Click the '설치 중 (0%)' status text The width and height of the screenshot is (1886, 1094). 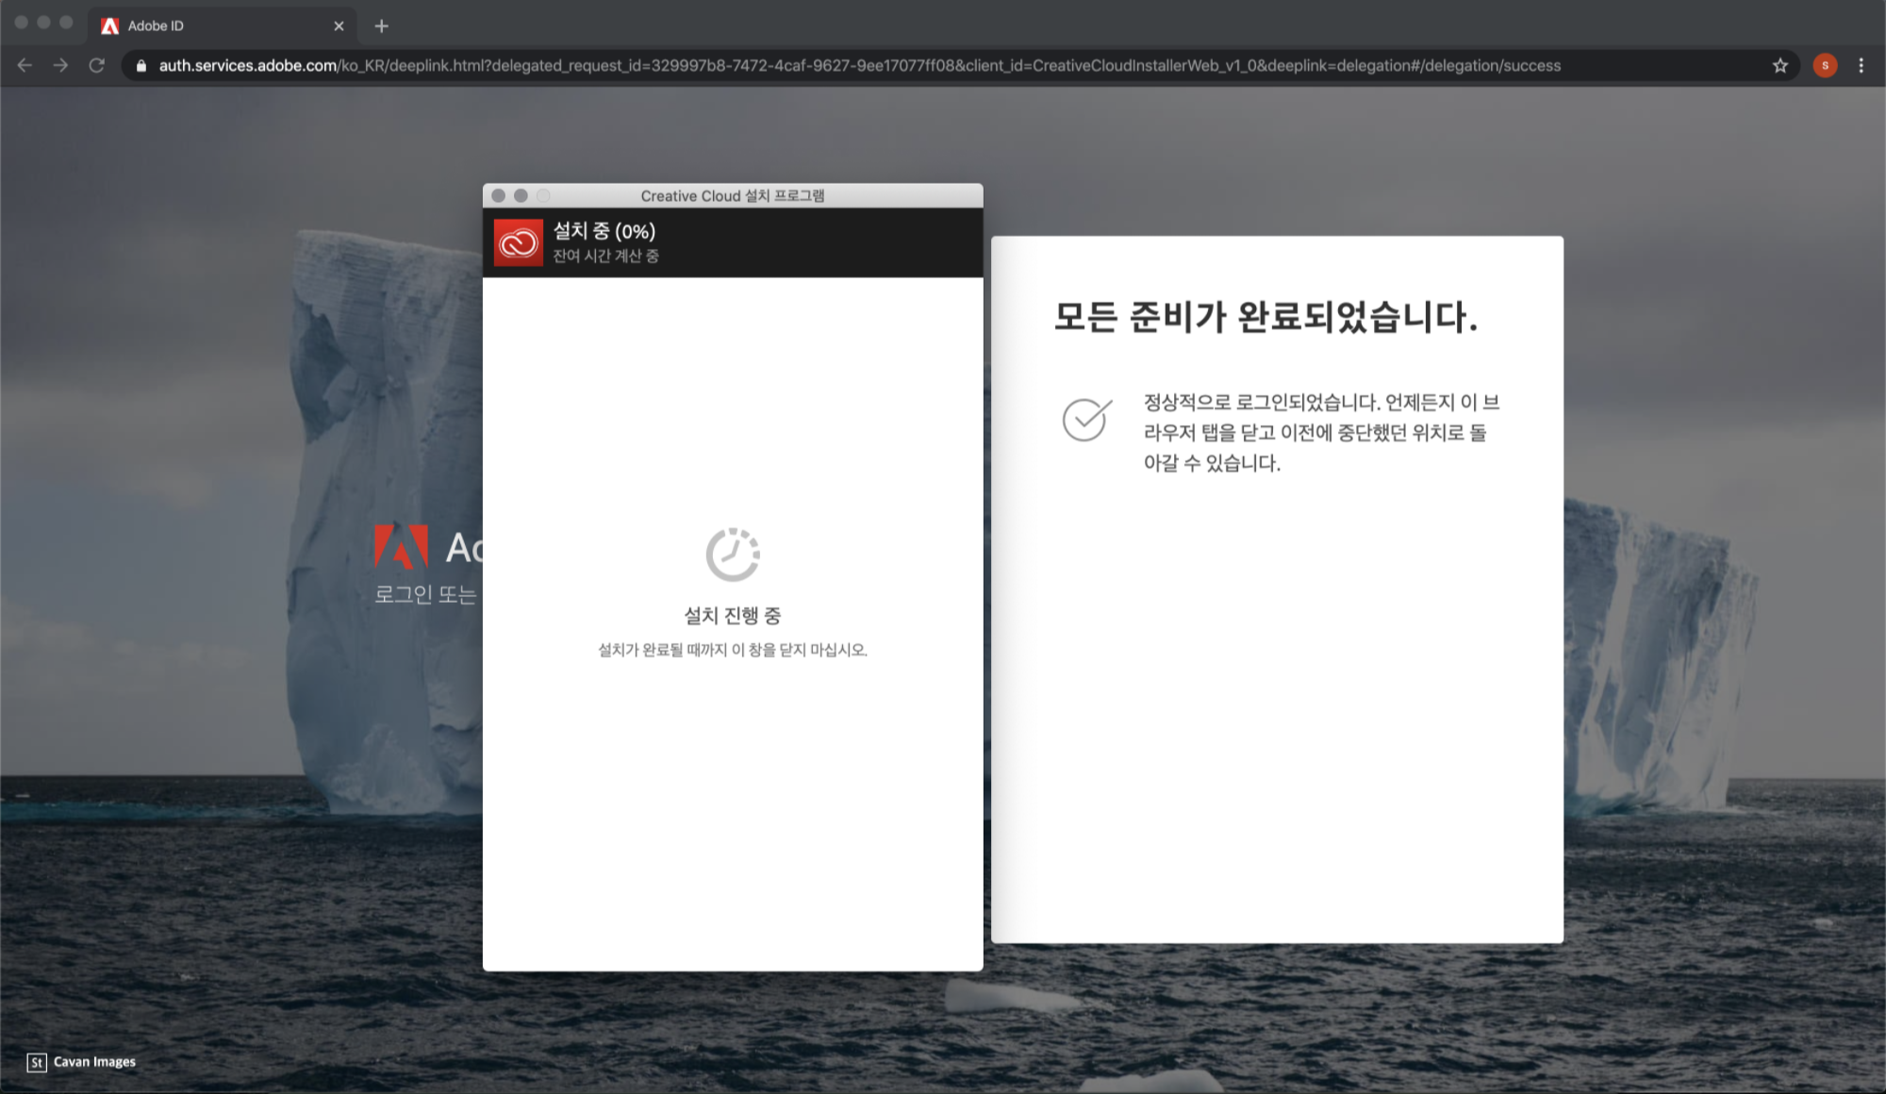pos(604,231)
